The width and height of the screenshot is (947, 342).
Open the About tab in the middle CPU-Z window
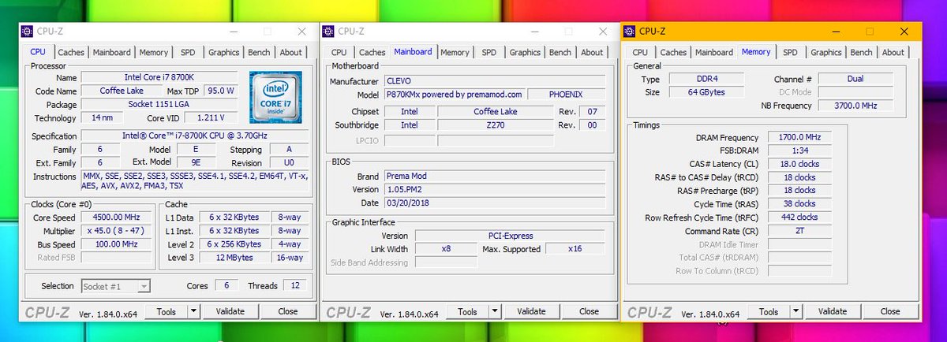point(592,53)
